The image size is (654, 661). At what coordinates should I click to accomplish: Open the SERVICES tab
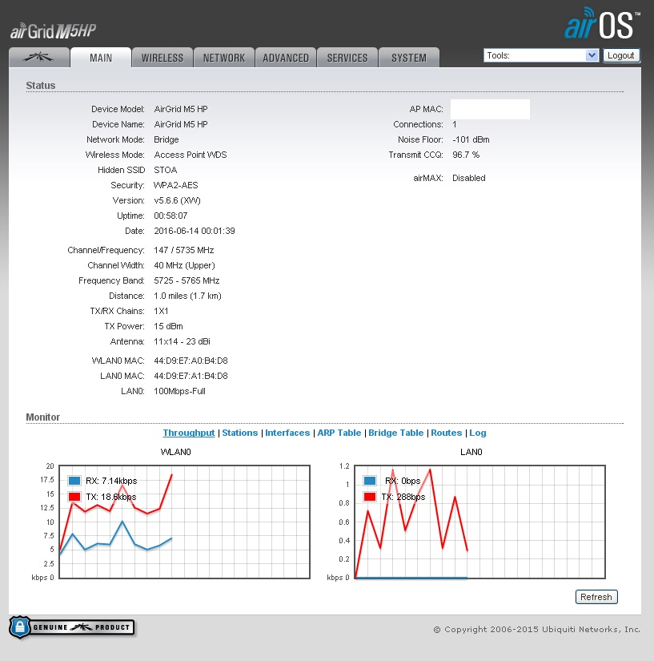pyautogui.click(x=347, y=58)
